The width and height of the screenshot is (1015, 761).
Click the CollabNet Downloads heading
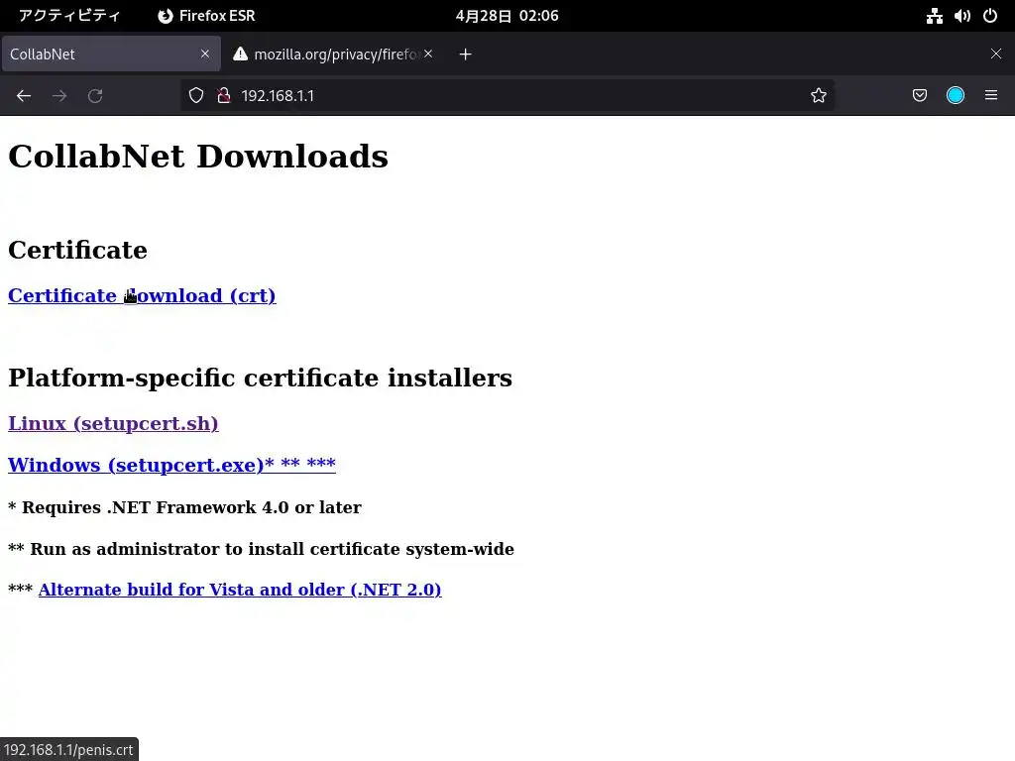tap(198, 157)
